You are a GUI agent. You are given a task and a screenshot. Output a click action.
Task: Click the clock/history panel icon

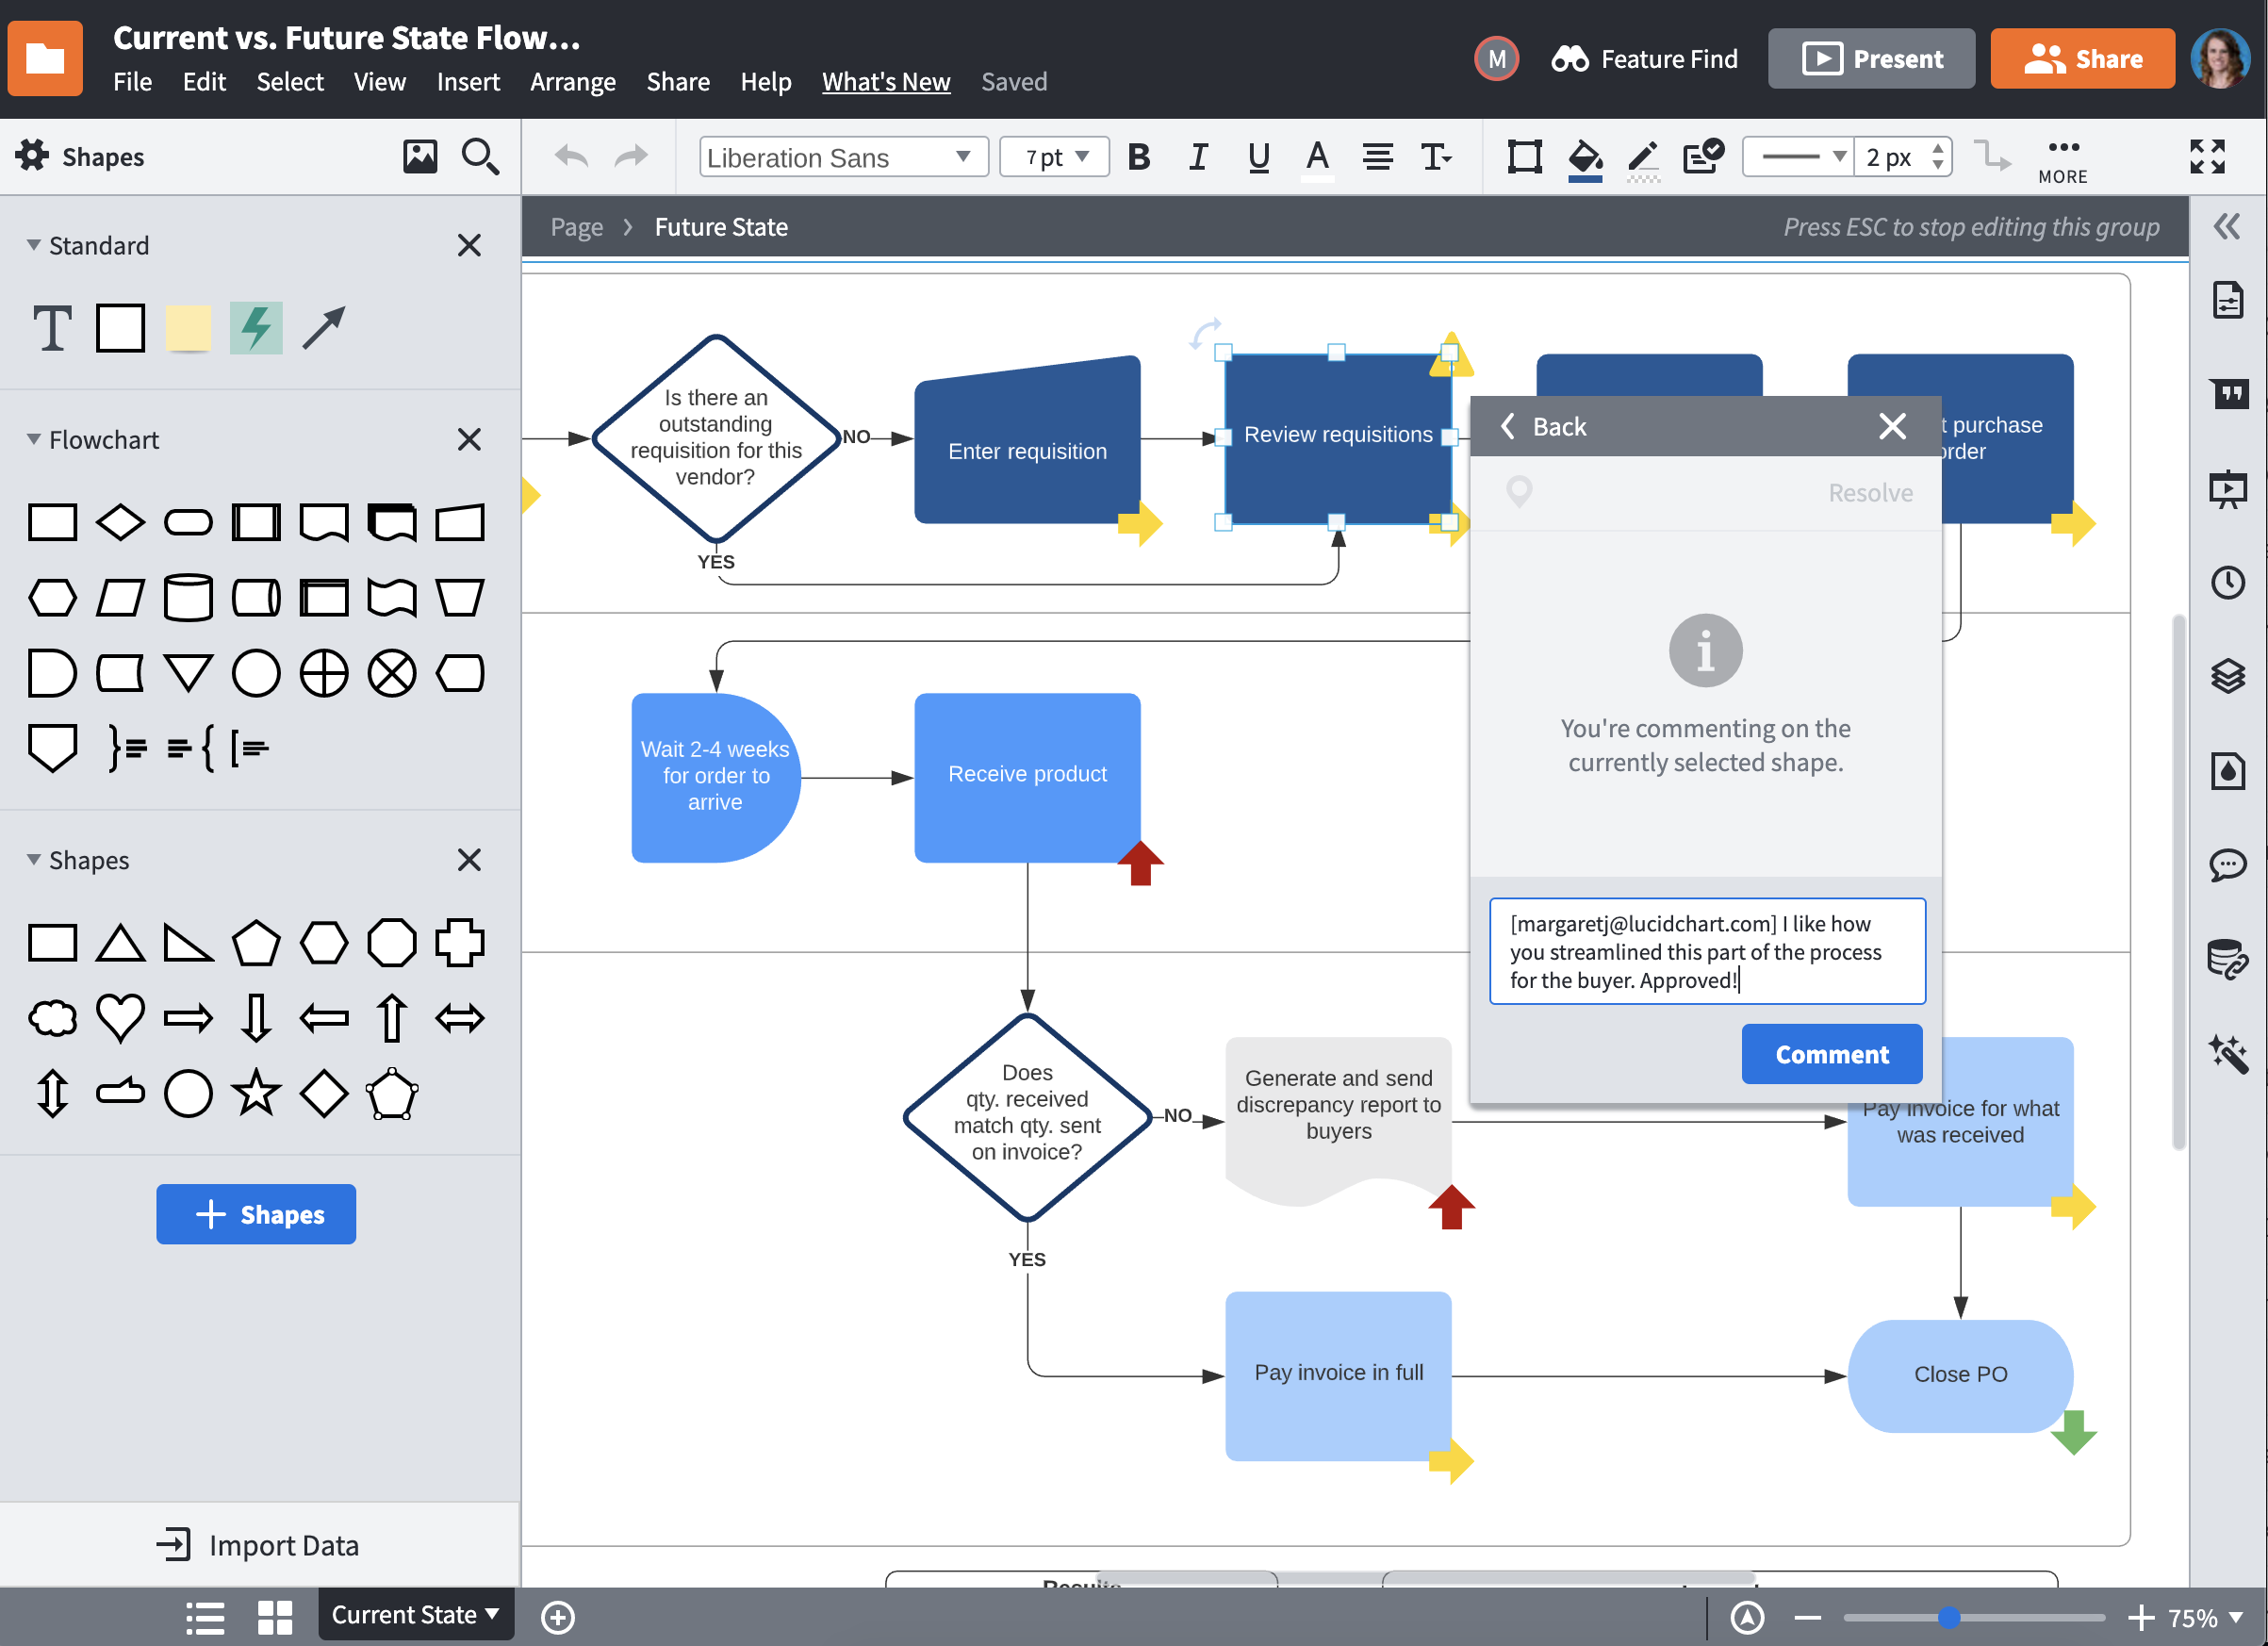pyautogui.click(x=2226, y=581)
